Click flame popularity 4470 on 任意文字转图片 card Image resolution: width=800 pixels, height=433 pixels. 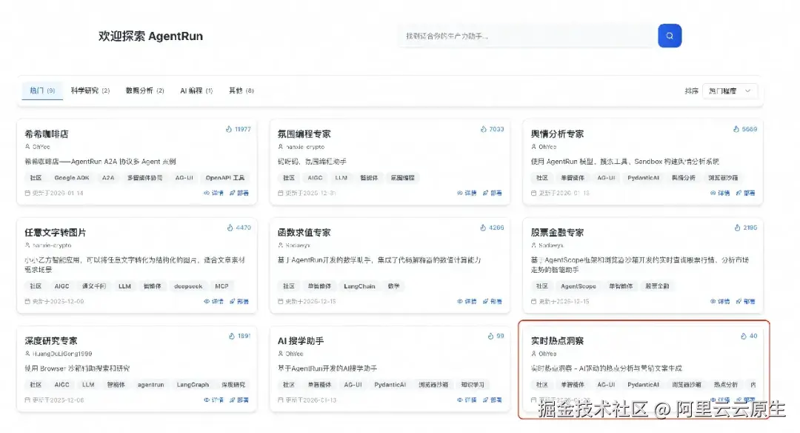(x=239, y=228)
